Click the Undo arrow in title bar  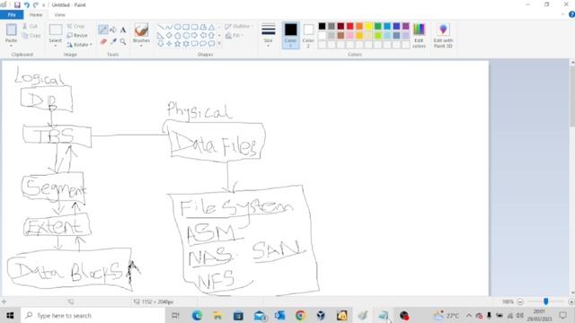pos(27,4)
